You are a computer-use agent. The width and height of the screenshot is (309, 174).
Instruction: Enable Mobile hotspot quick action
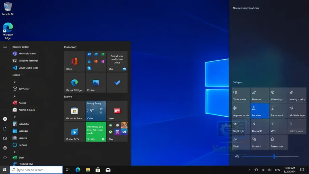pyautogui.click(x=297, y=111)
